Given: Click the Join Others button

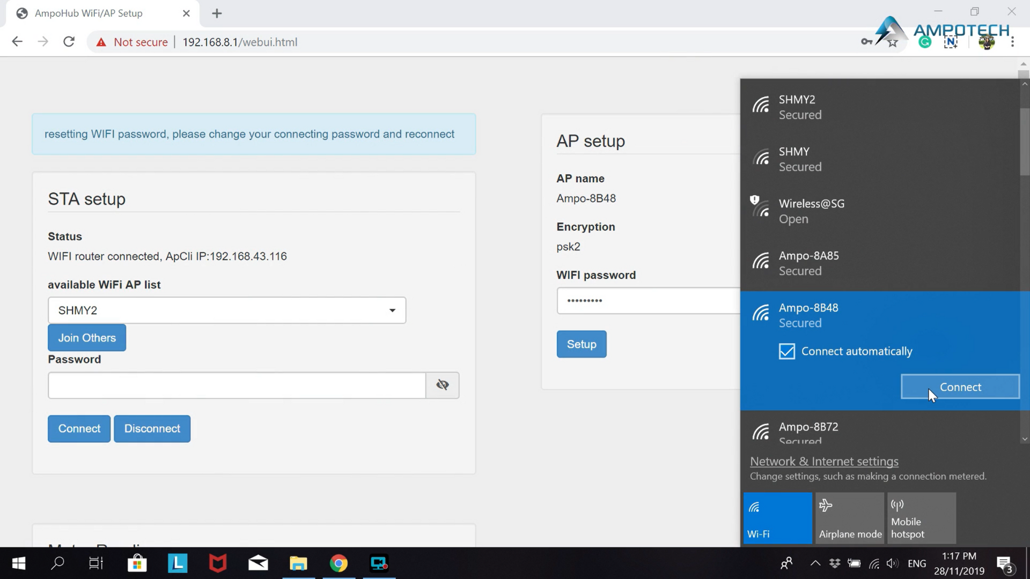Looking at the screenshot, I should tap(87, 338).
